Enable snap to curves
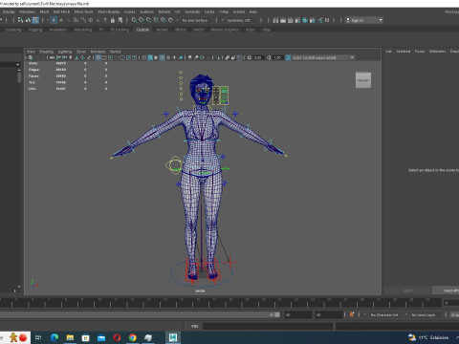The width and height of the screenshot is (459, 344). point(142,20)
